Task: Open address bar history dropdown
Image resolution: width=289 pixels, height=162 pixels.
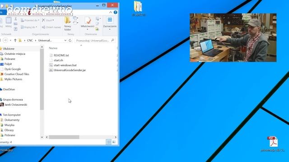Action: pos(65,40)
